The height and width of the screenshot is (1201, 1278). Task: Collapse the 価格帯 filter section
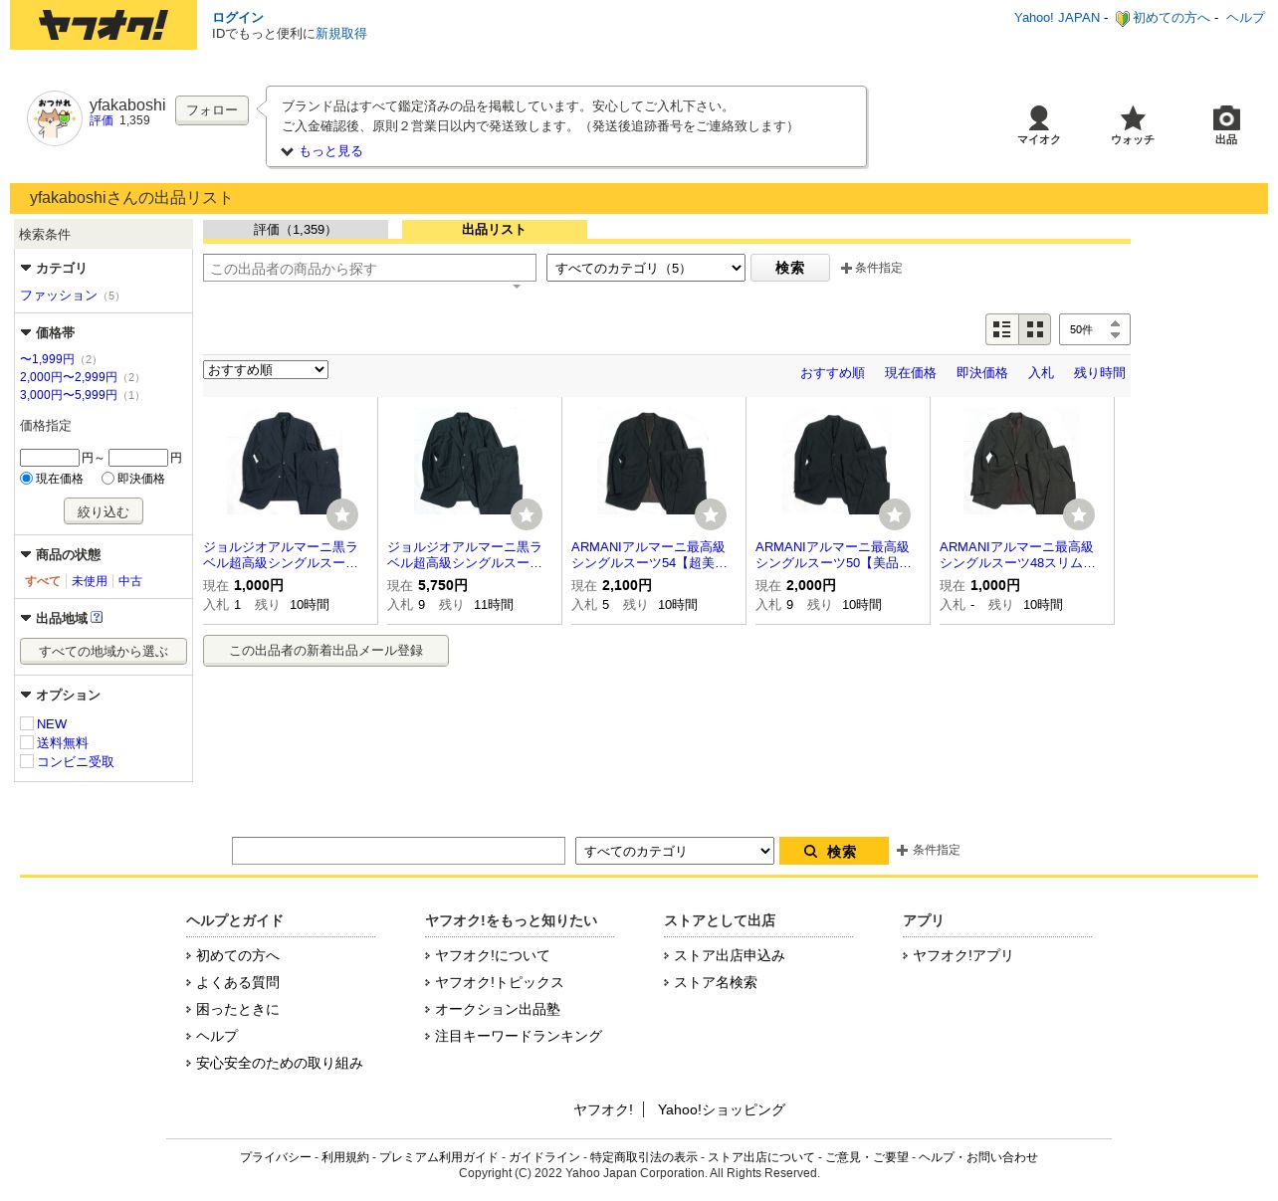click(x=48, y=332)
